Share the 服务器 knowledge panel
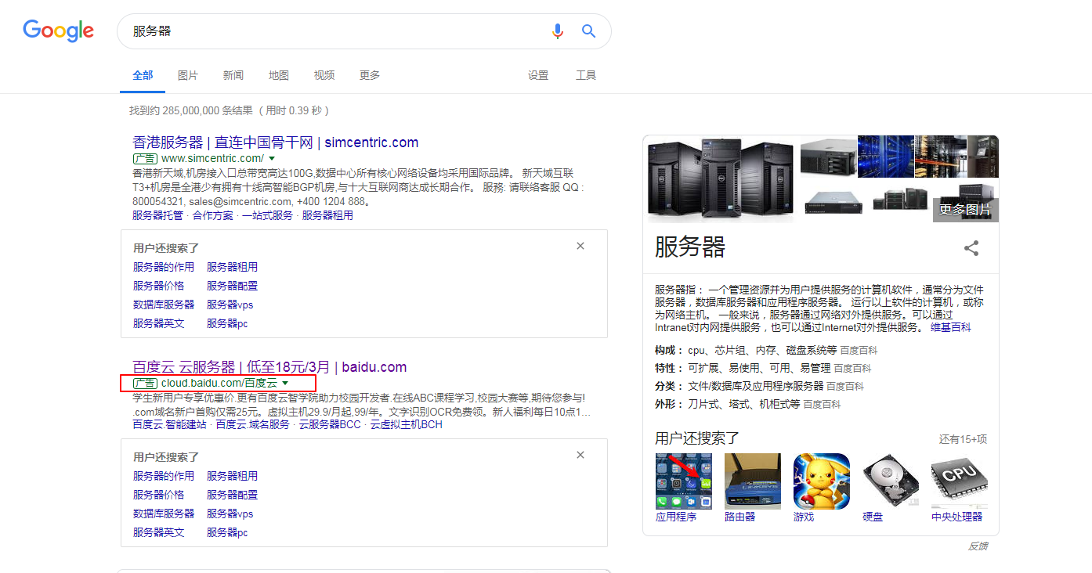The height and width of the screenshot is (573, 1092). [x=971, y=248]
